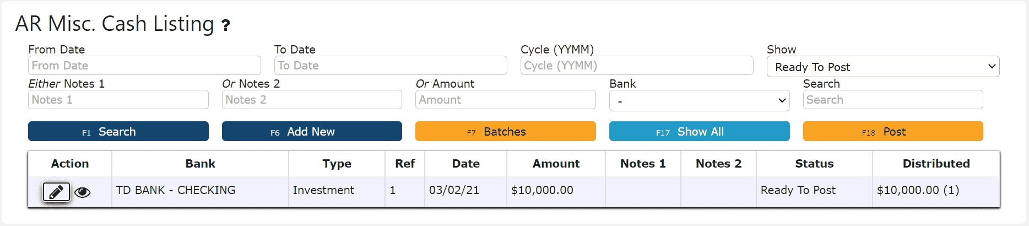Click the Status column header

coord(814,164)
